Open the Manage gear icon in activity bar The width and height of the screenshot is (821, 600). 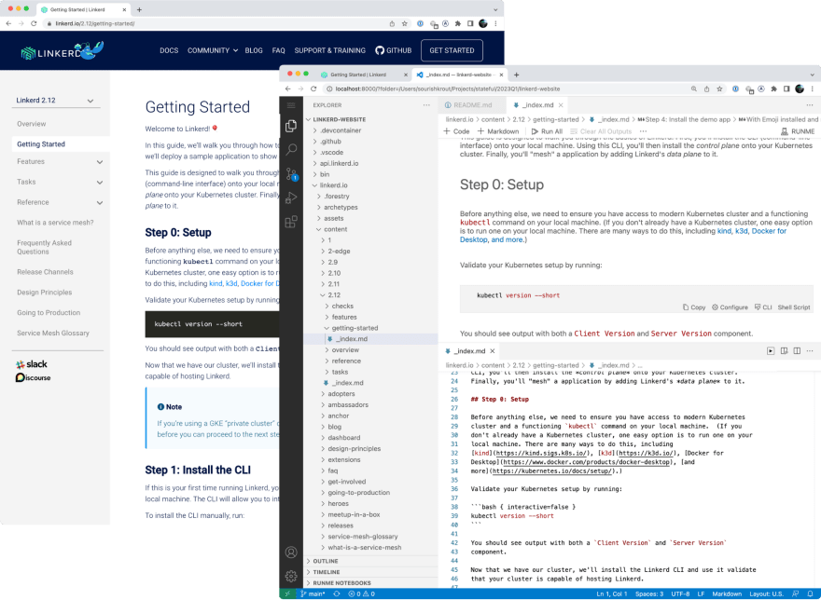291,576
